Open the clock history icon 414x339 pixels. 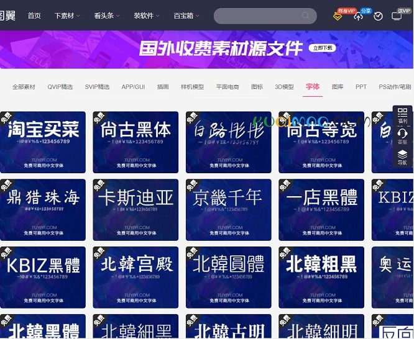coord(378,16)
